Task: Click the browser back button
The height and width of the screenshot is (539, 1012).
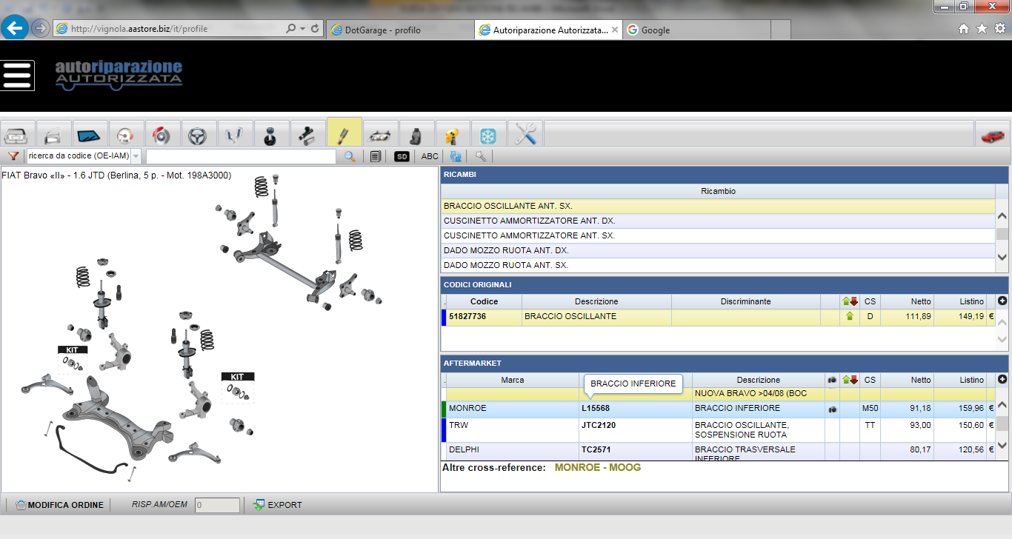Action: point(15,28)
